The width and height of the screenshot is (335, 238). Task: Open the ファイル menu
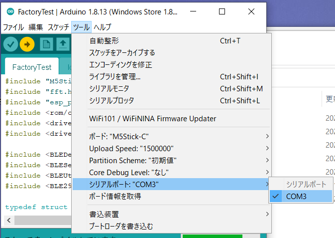pos(13,27)
